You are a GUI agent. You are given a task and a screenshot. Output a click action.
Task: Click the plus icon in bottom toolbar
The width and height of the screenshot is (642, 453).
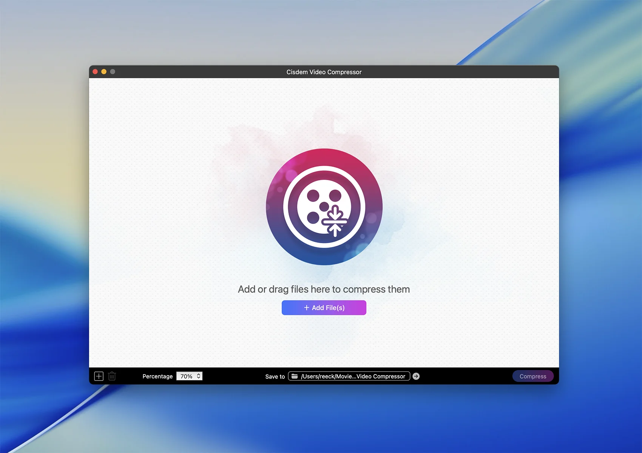pos(99,376)
